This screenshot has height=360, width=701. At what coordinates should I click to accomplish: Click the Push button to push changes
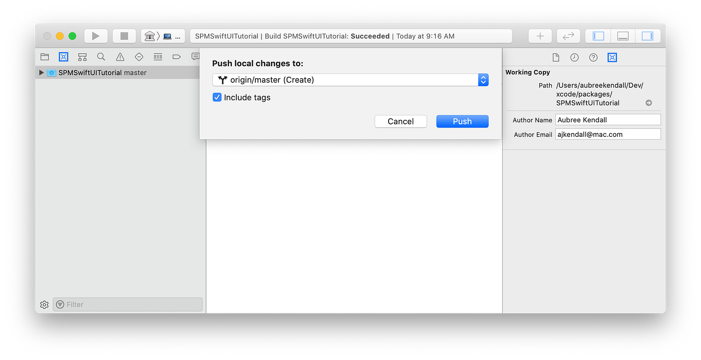click(x=462, y=121)
